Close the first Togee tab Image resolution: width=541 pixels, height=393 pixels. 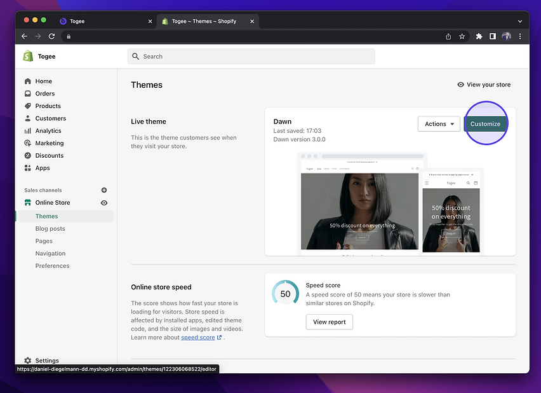point(150,21)
